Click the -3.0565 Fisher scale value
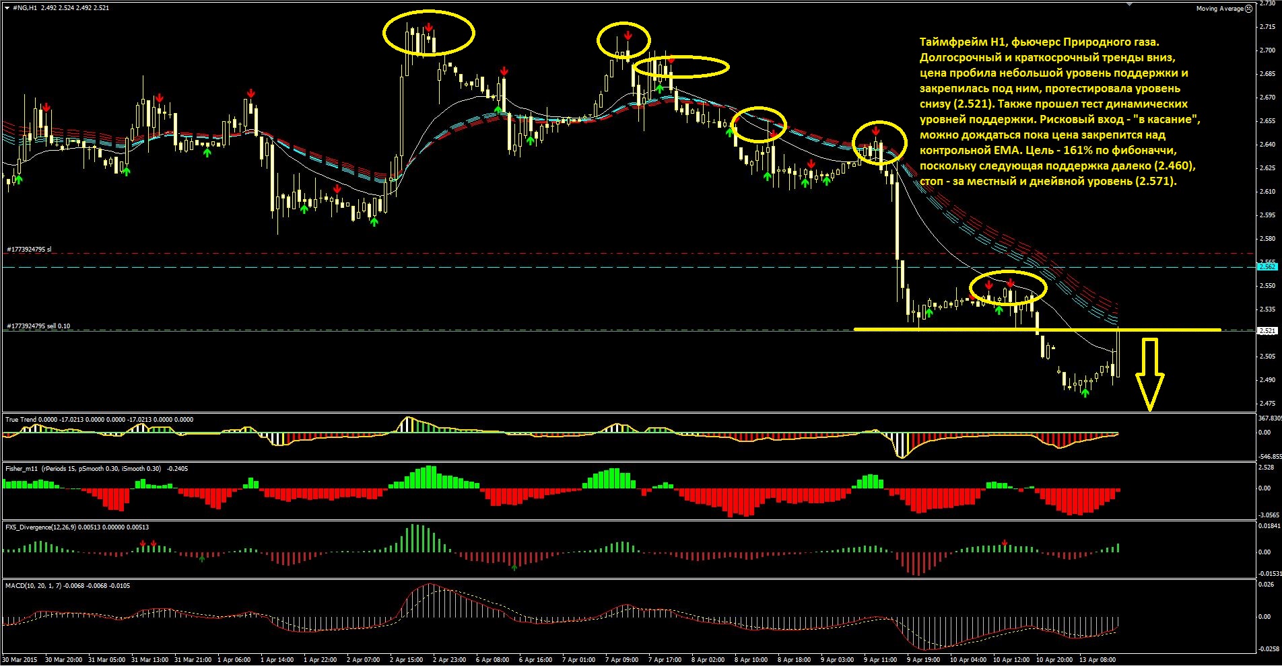Screen dimensions: 1282x666 click(1269, 515)
